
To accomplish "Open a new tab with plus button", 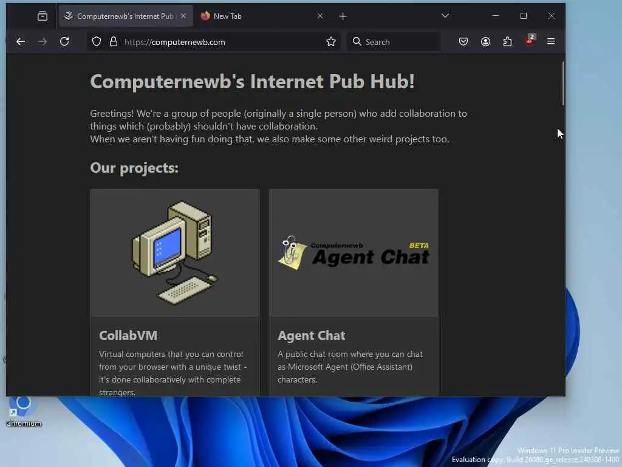I will point(343,16).
